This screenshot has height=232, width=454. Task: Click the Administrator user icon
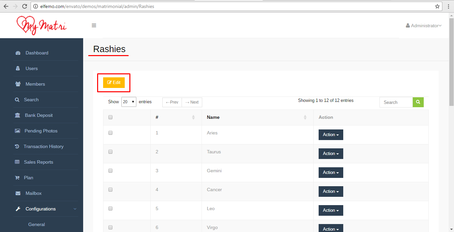tap(408, 26)
